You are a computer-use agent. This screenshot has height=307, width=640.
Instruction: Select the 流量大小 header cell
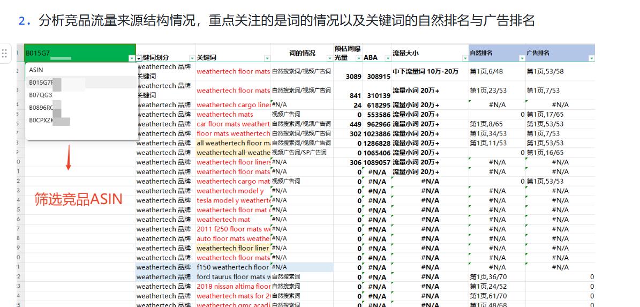point(430,53)
